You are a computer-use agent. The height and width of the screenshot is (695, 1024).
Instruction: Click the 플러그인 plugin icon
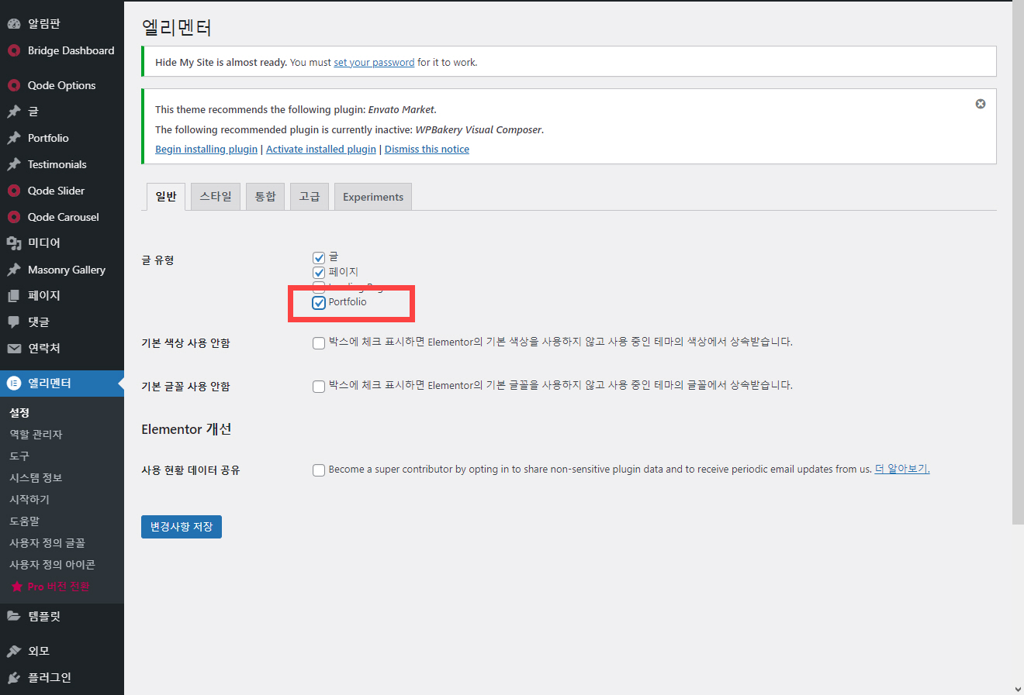14,677
